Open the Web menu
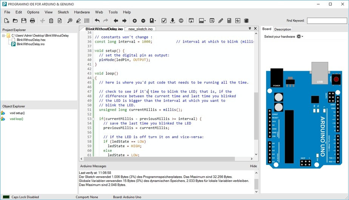The height and width of the screenshot is (200, 349). click(x=99, y=12)
